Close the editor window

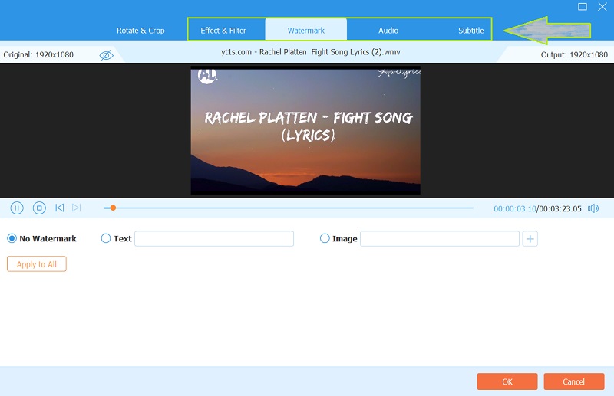tap(602, 7)
